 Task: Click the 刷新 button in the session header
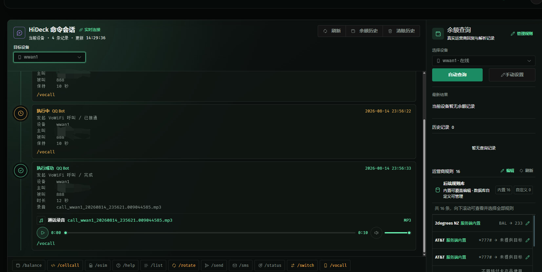tap(332, 31)
